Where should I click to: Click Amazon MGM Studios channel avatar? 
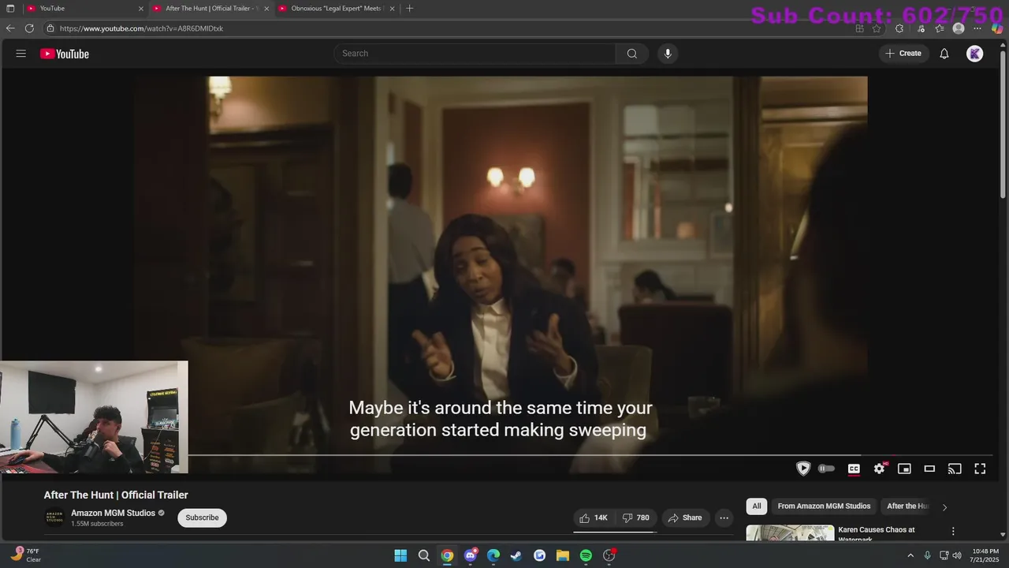(x=54, y=518)
